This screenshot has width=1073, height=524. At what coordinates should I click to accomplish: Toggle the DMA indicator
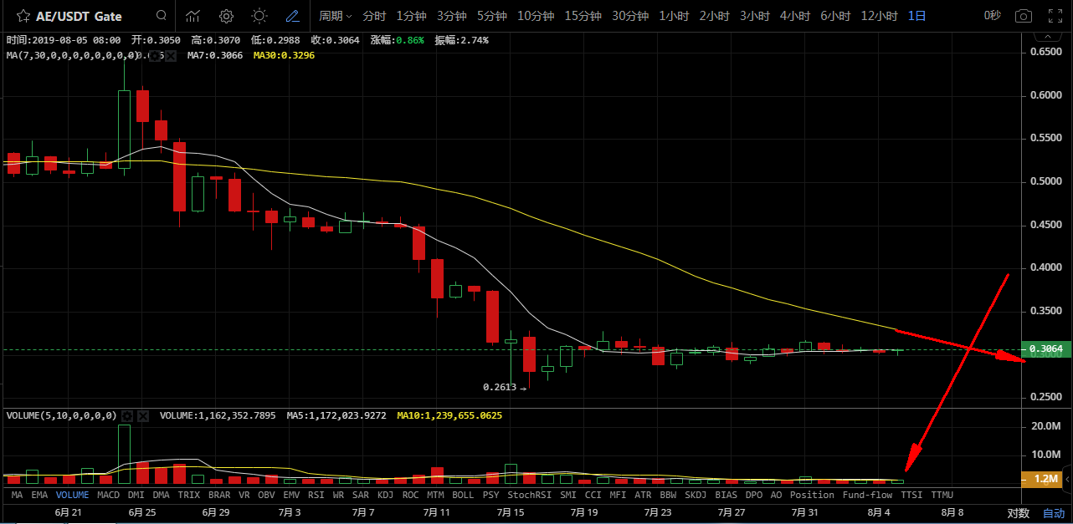tap(161, 495)
